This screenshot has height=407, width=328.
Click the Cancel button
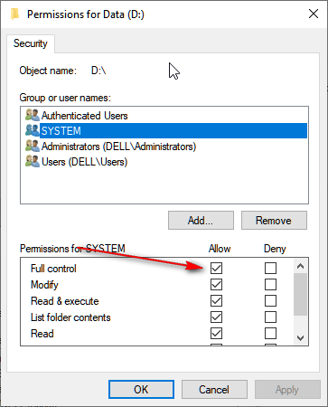[x=214, y=390]
